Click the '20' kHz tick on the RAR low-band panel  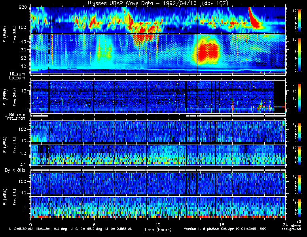[23, 58]
